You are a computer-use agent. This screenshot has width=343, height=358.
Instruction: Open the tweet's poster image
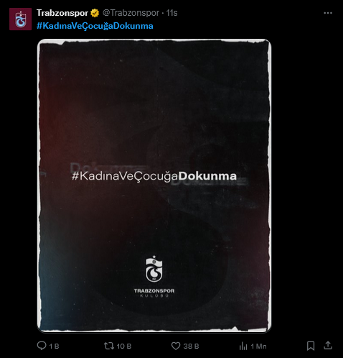tap(154, 185)
